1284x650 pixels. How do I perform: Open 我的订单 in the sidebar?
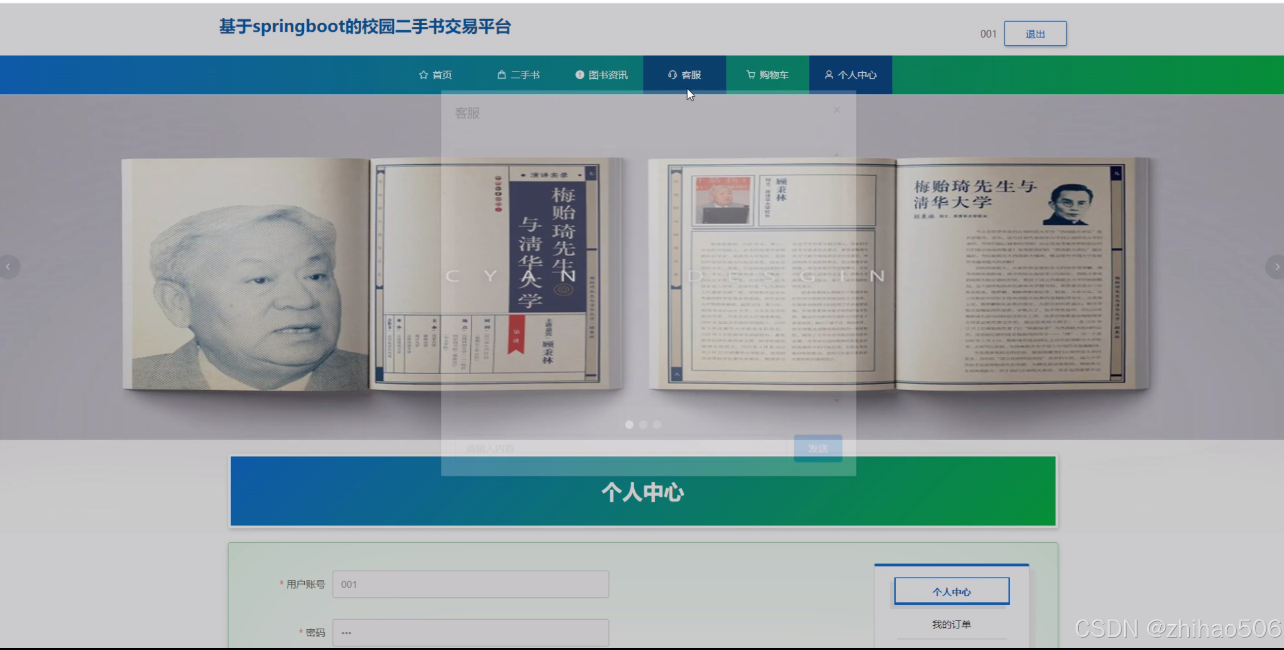point(951,624)
